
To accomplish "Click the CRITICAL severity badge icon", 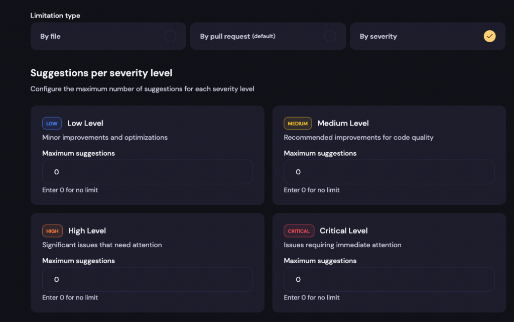I will (299, 231).
